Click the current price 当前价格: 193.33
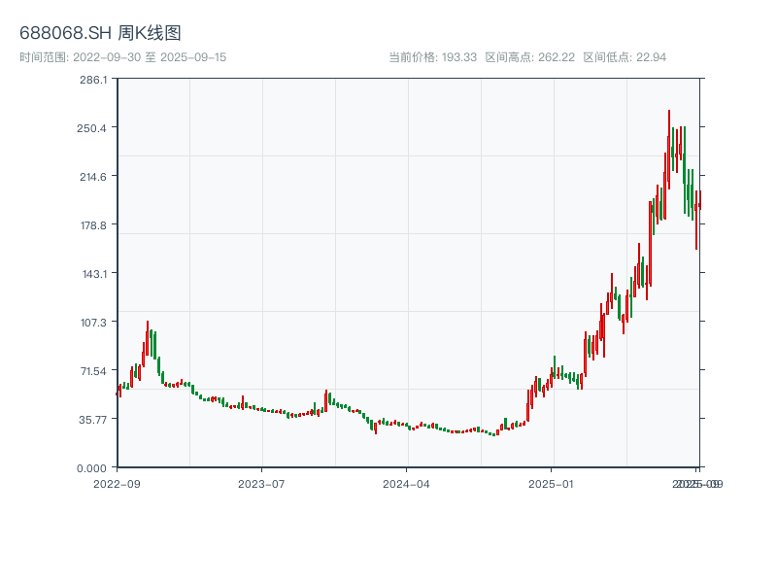This screenshot has height=583, width=777. 432,57
